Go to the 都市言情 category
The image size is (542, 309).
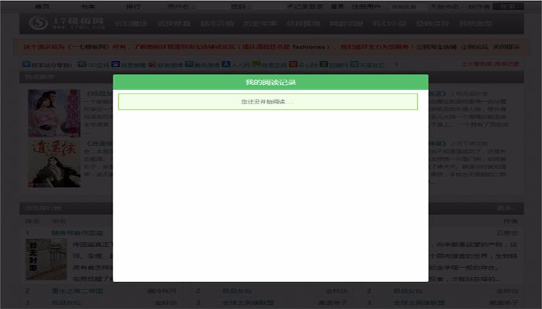point(217,23)
